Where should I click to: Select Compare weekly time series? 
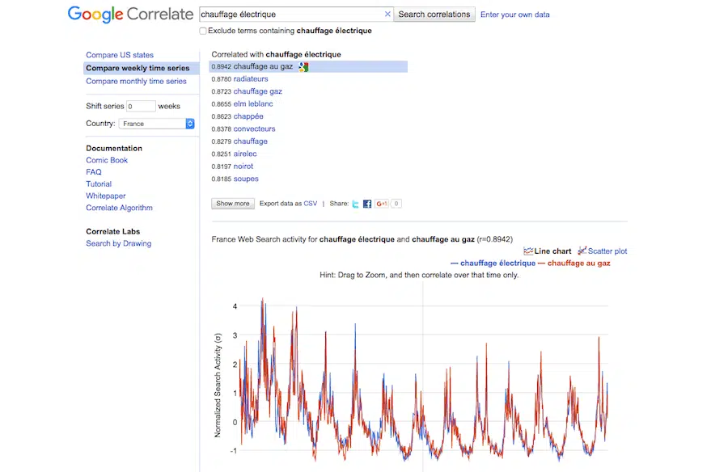(138, 68)
